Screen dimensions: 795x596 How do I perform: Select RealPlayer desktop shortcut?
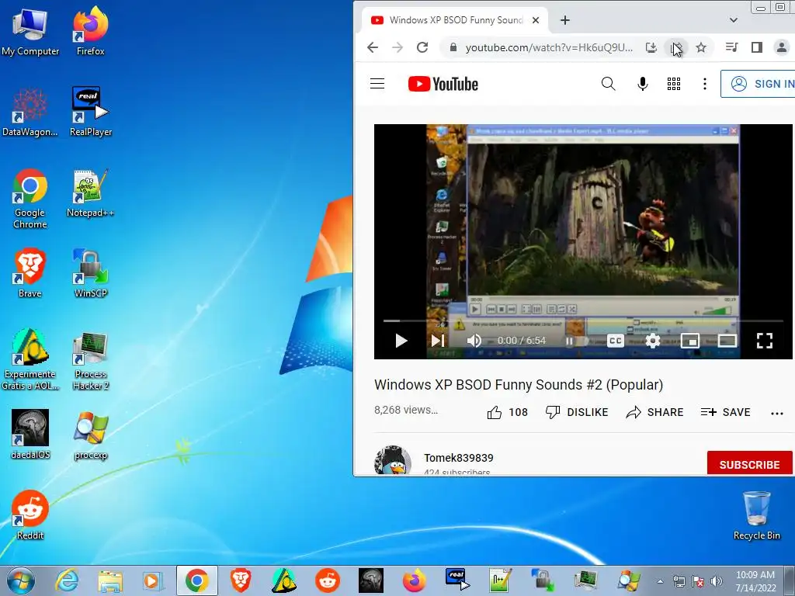point(91,112)
